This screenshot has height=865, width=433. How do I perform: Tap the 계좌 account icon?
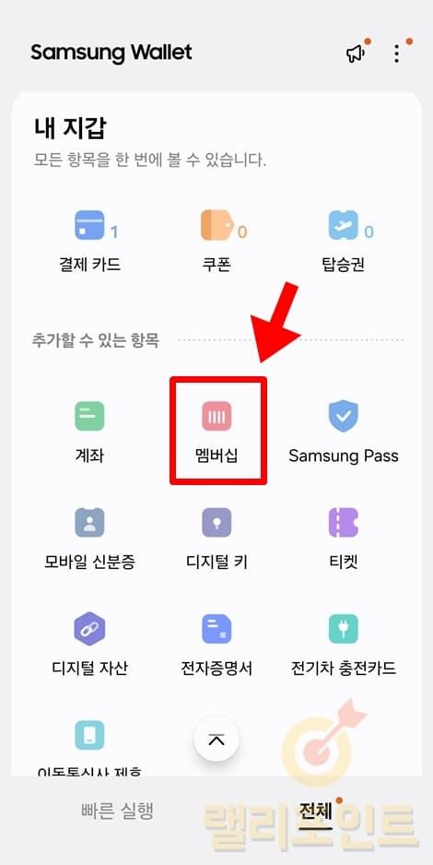click(89, 417)
